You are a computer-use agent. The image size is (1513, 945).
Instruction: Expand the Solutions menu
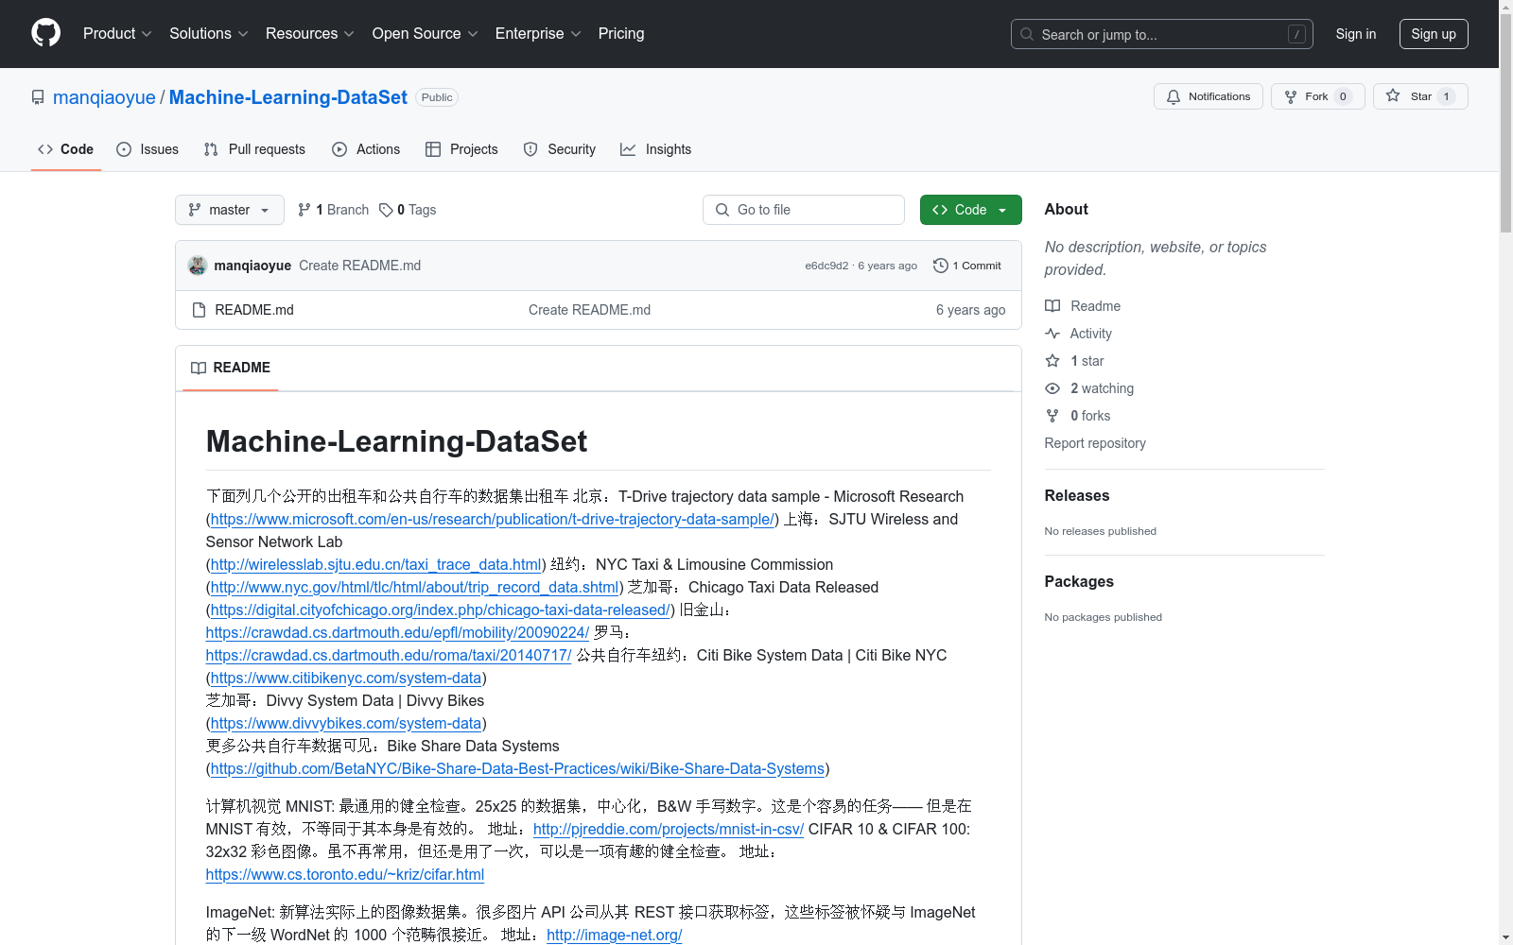pyautogui.click(x=208, y=33)
